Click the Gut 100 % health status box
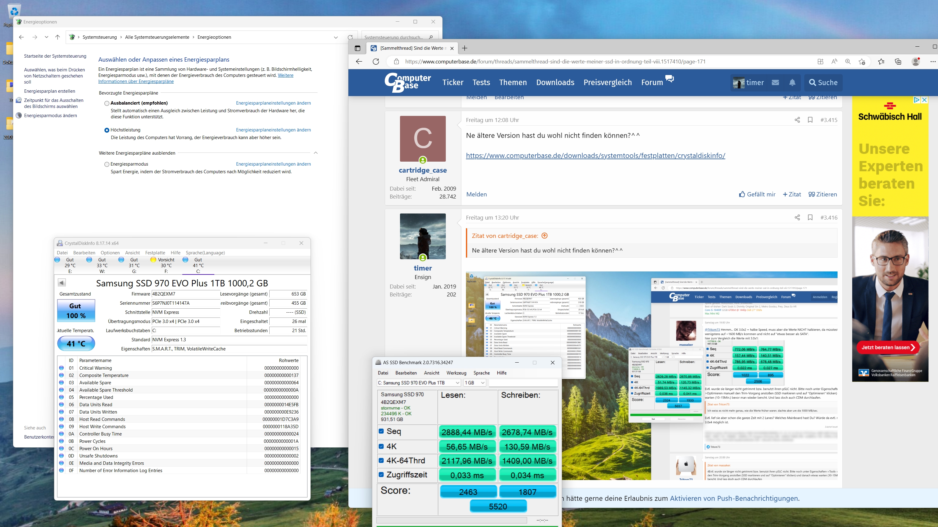Screen dimensions: 938x527 (76, 310)
